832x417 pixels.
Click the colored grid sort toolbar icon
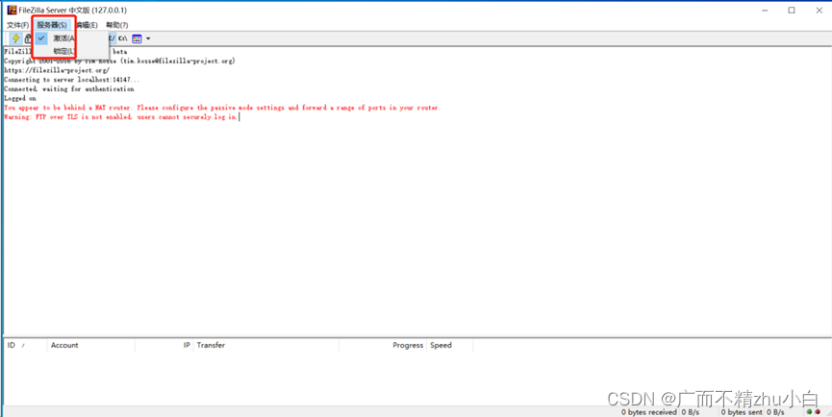[137, 38]
